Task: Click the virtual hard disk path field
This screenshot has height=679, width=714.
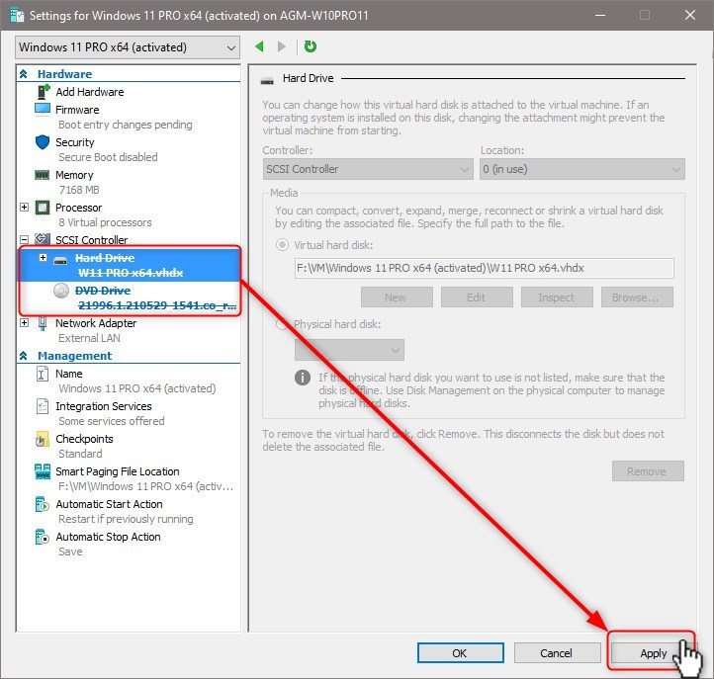Action: click(484, 268)
